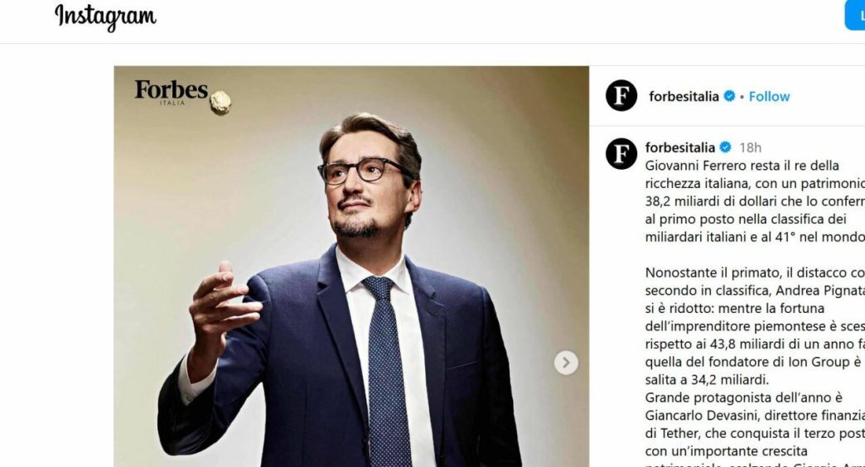Open the forbesitalia username above the caption
Screen dimensions: 865x467
pos(679,147)
